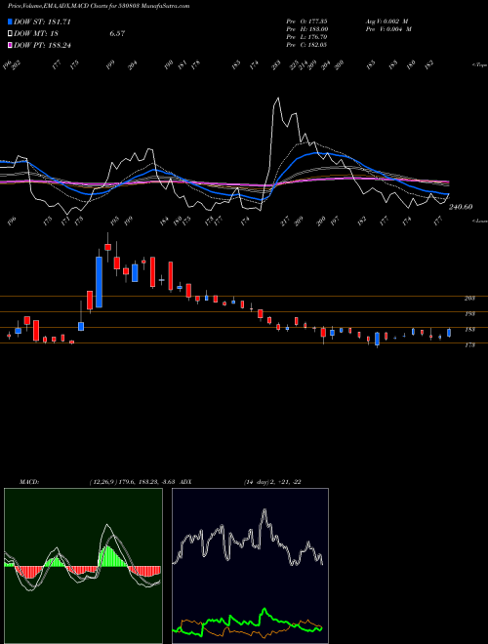Click the 173 price level label

[469, 345]
